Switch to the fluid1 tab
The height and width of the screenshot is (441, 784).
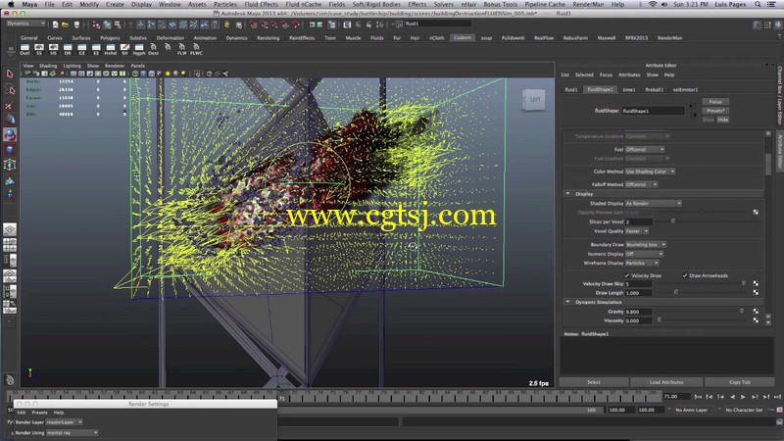[x=571, y=90]
